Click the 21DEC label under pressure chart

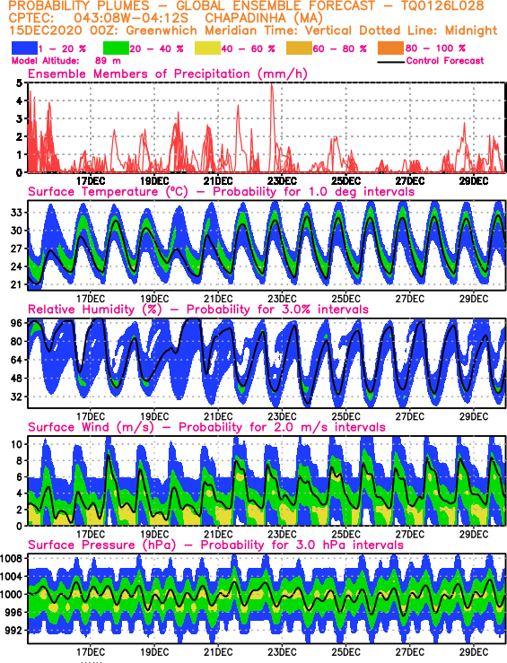(218, 652)
